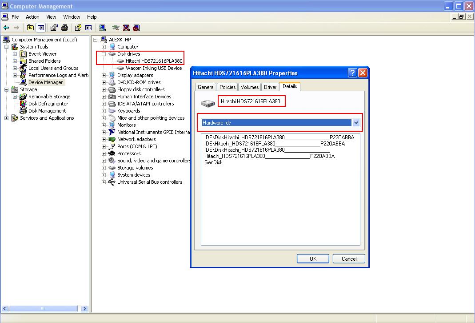Click OK in the Hitachi properties dialog
Screen dimensions: 475x323
(x=313, y=258)
